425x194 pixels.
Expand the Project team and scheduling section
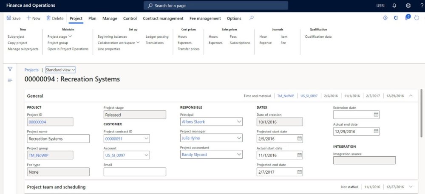pyautogui.click(x=411, y=187)
